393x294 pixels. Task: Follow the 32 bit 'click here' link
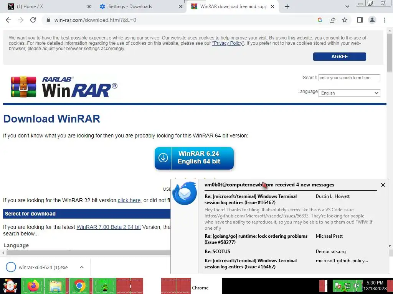129,200
